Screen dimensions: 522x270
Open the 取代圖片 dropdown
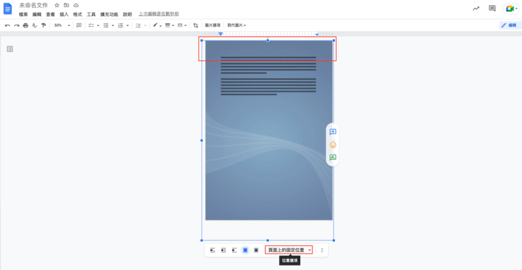point(237,25)
